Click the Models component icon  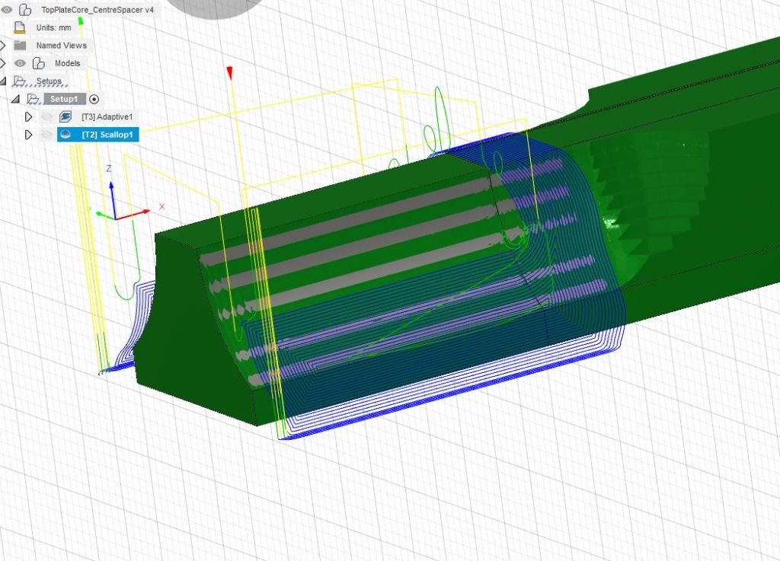pyautogui.click(x=38, y=63)
